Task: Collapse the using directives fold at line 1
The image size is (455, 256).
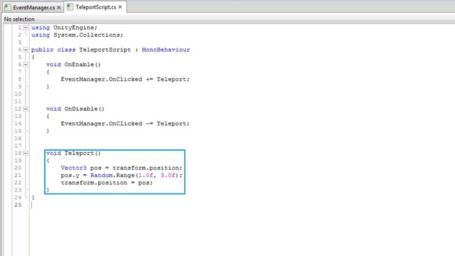Action: pyautogui.click(x=26, y=28)
